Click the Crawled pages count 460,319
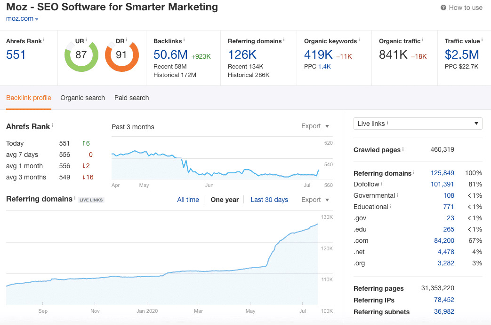The height and width of the screenshot is (325, 491). [x=442, y=149]
